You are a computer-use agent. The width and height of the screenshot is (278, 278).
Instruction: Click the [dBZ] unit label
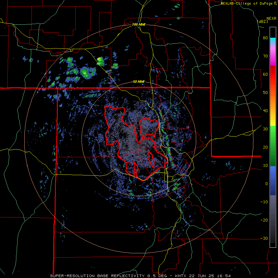(263, 21)
